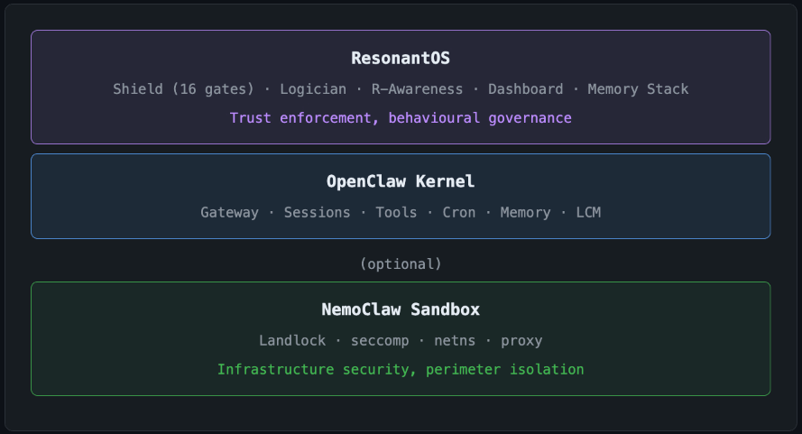
Task: Select the Dashboard component text
Action: coord(525,89)
